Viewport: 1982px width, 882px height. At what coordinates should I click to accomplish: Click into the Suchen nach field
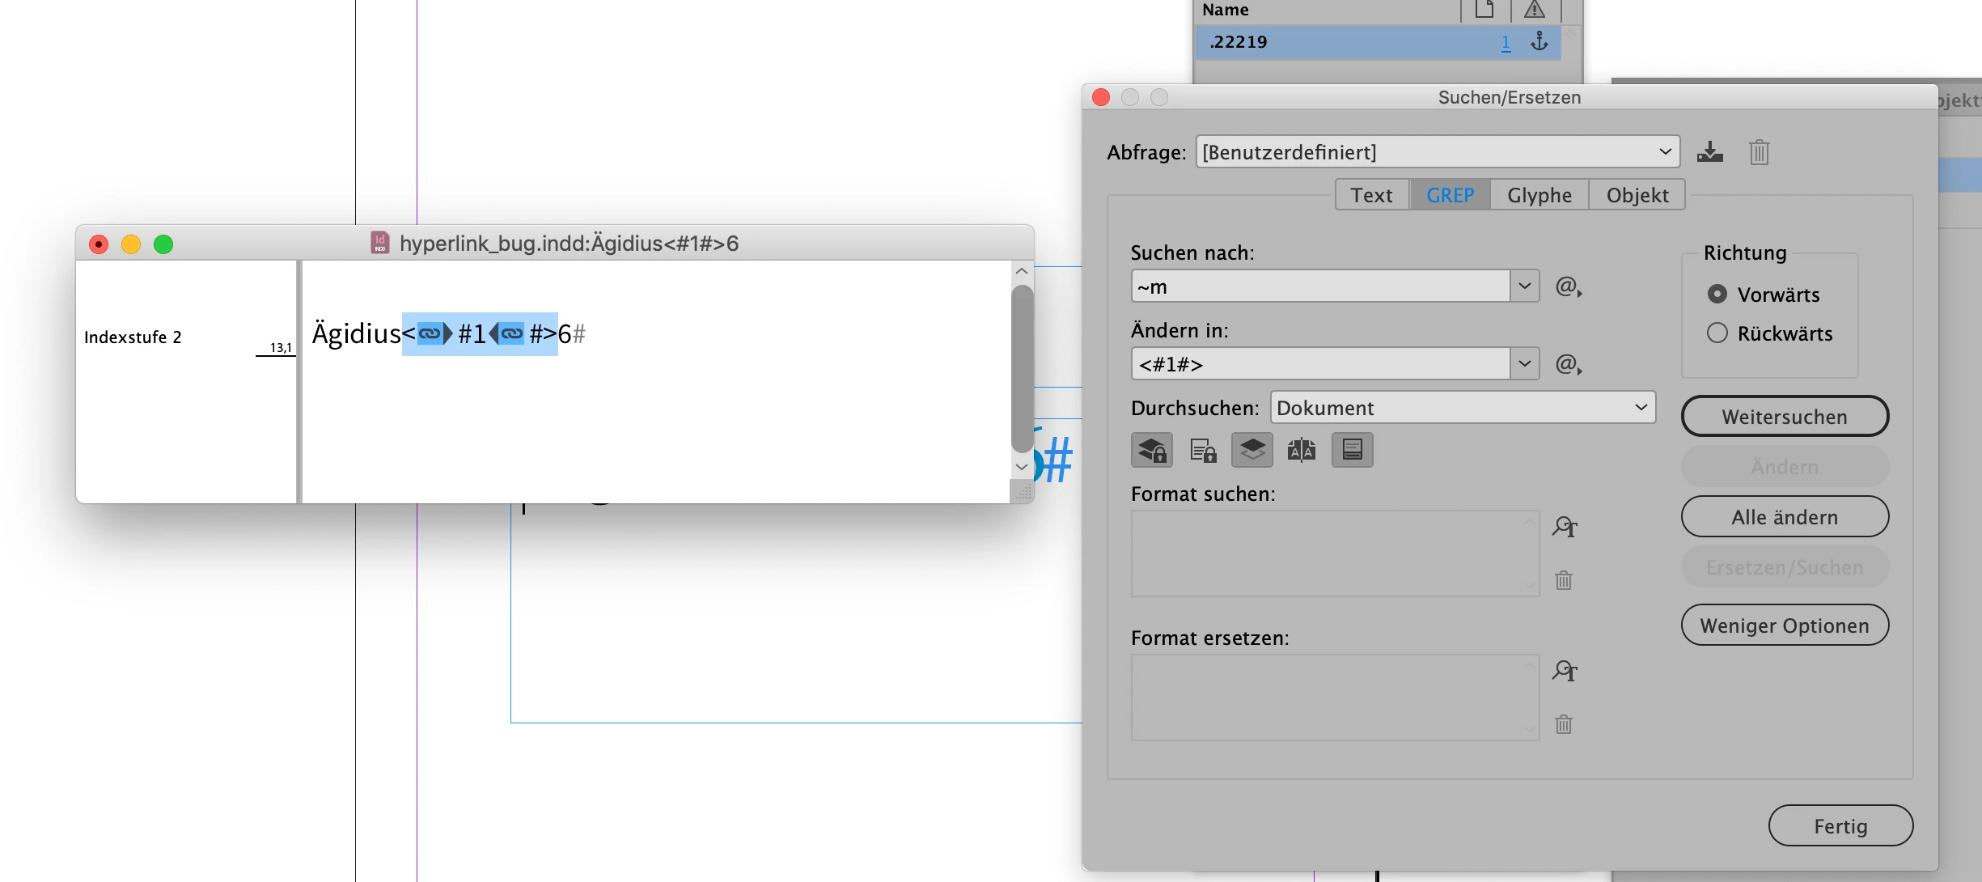coord(1320,286)
